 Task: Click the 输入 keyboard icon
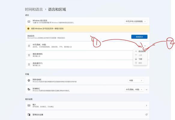coord(29,105)
